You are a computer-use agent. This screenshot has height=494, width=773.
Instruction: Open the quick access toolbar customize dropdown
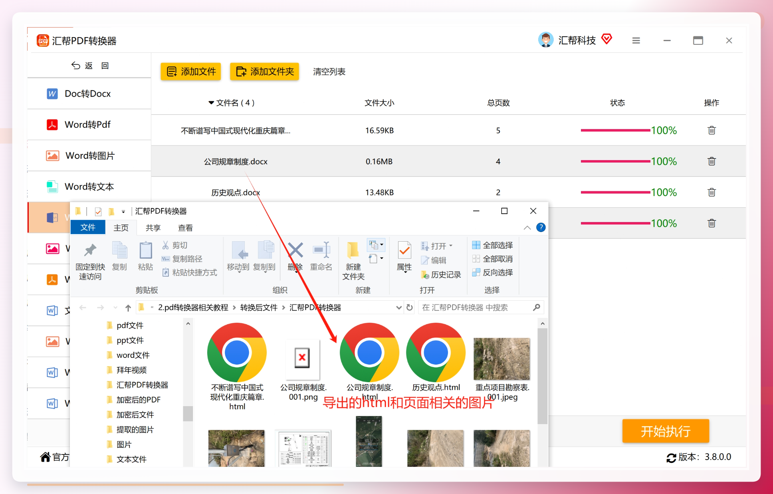tap(123, 211)
